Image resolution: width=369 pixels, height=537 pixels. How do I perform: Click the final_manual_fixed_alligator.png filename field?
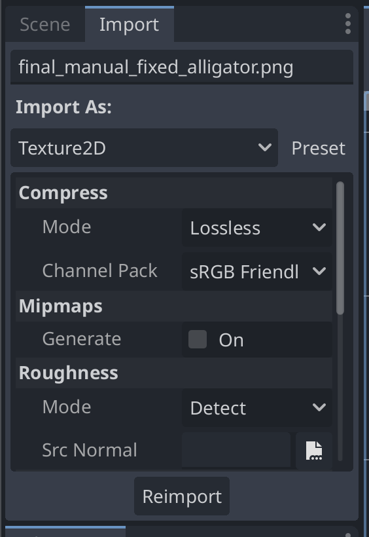pos(182,67)
